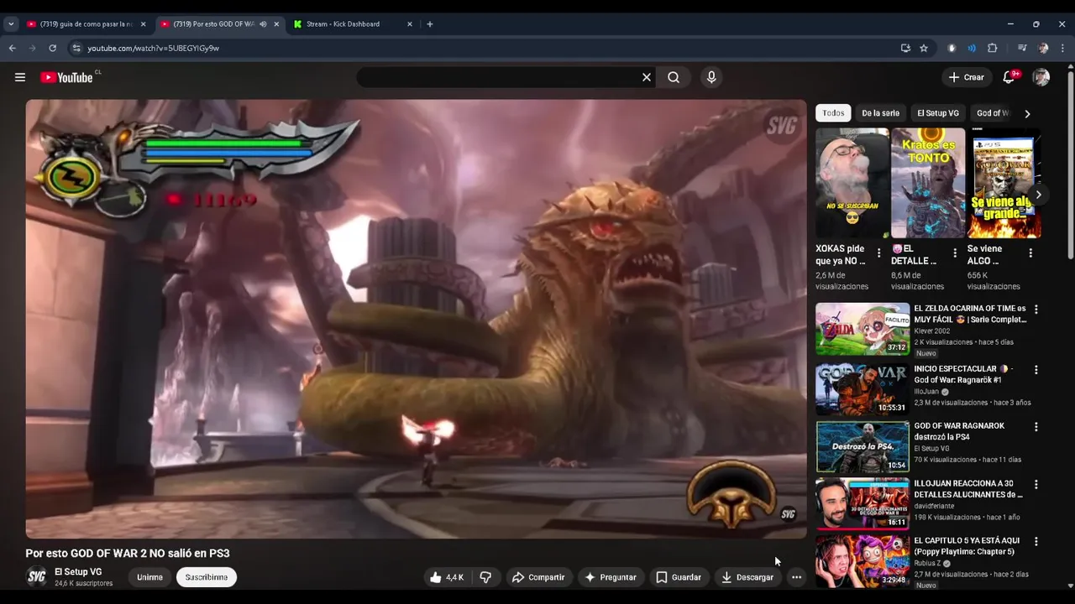Viewport: 1075px width, 604px height.
Task: Click the search magnifier button
Action: click(x=674, y=77)
